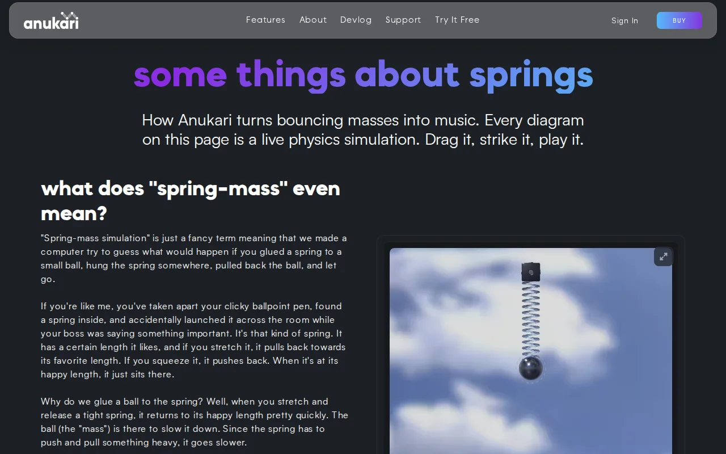This screenshot has height=454, width=726.
Task: Click the black ball mass in simulation
Action: click(x=531, y=368)
